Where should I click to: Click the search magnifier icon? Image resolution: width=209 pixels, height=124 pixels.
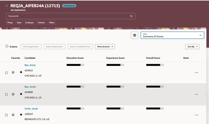131,16
